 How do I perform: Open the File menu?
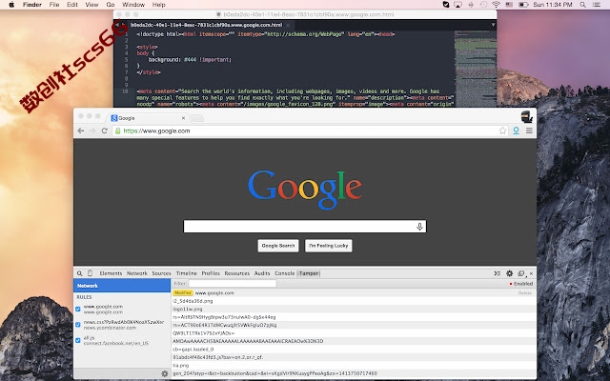pyautogui.click(x=54, y=5)
